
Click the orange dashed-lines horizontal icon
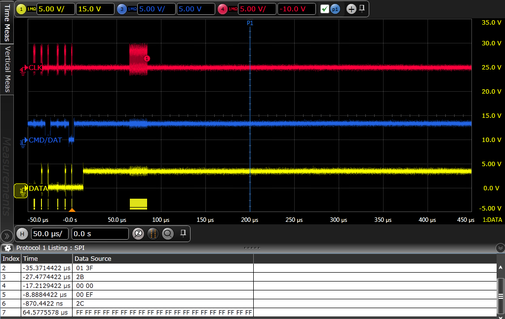(154, 234)
